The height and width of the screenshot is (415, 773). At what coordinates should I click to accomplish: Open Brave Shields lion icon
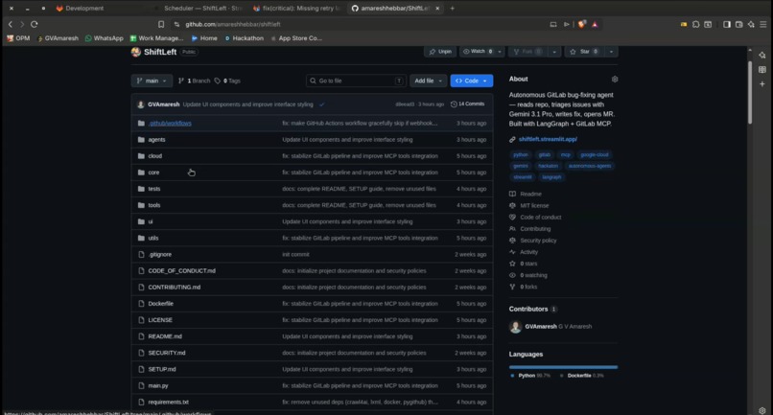click(582, 24)
